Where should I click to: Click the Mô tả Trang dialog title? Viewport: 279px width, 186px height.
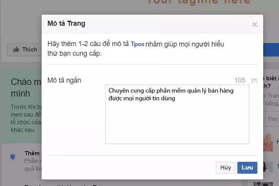click(66, 23)
